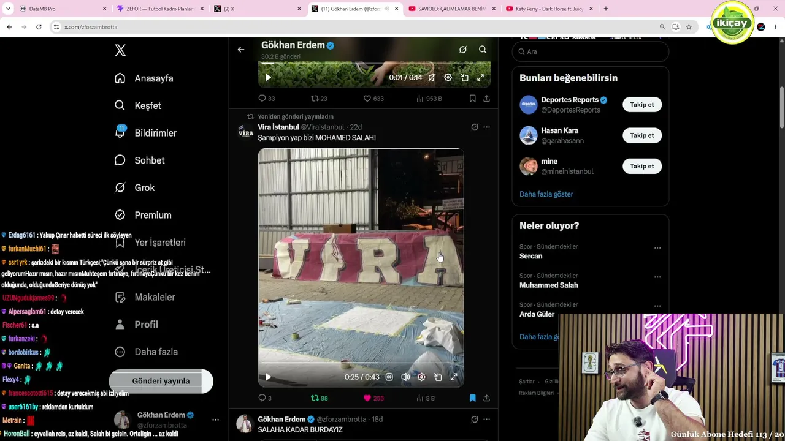
Task: Open the Reklam Bilgileri footer link
Action: pyautogui.click(x=537, y=393)
